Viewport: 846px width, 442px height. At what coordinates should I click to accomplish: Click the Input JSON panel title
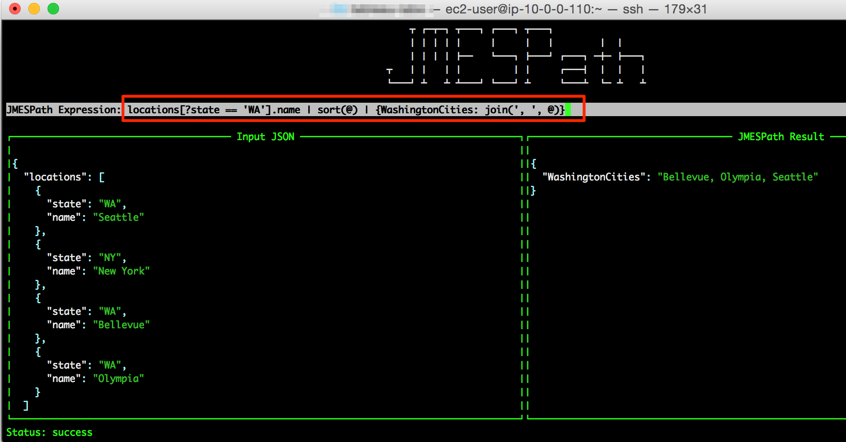[x=265, y=136]
